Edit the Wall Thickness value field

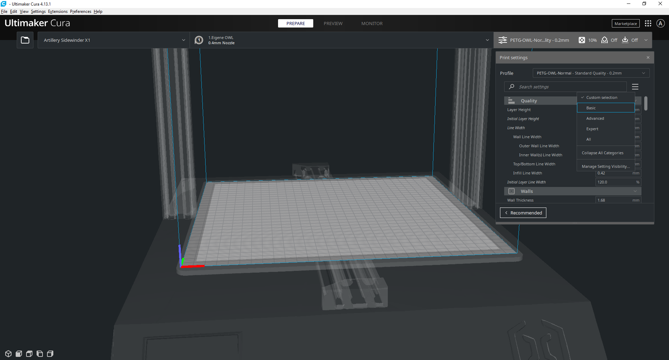(x=618, y=200)
